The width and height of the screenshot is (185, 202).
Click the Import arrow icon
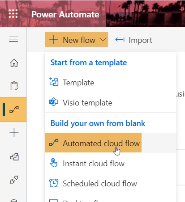[x=120, y=40]
